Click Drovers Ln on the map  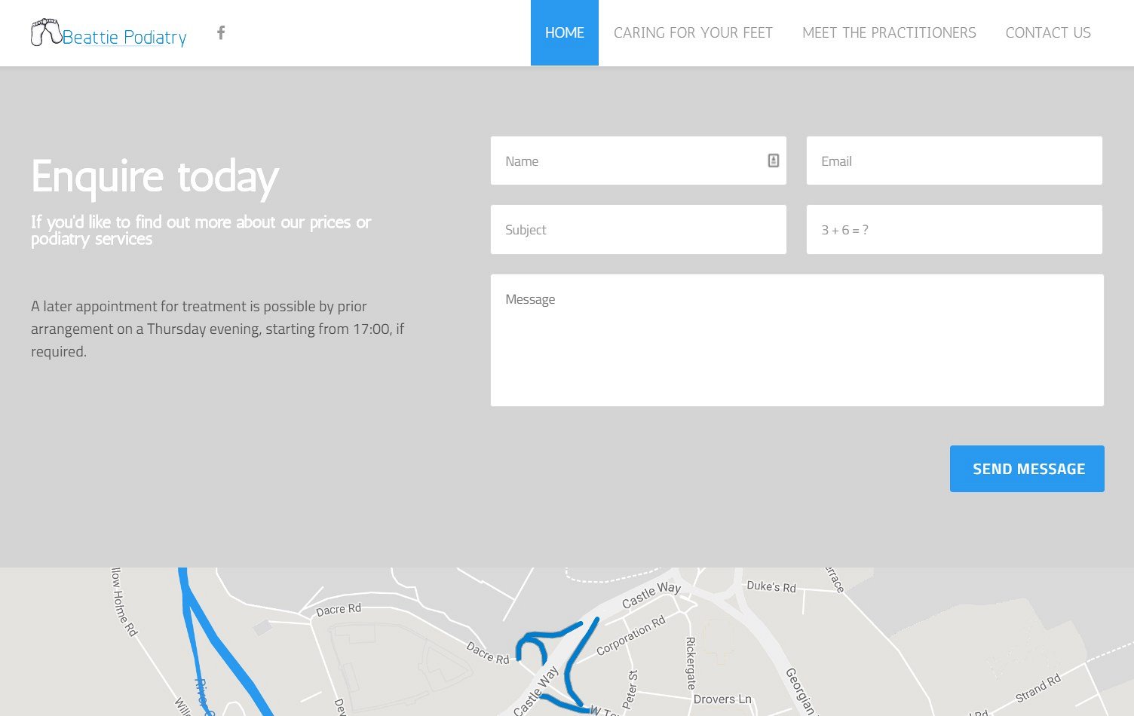[722, 699]
